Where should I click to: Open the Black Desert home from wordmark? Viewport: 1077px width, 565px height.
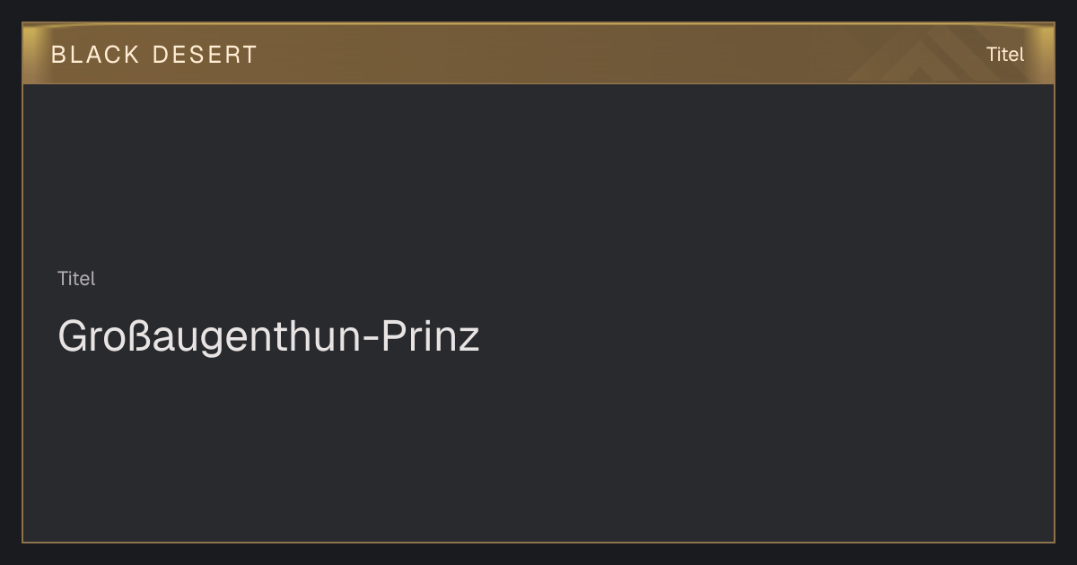point(153,55)
